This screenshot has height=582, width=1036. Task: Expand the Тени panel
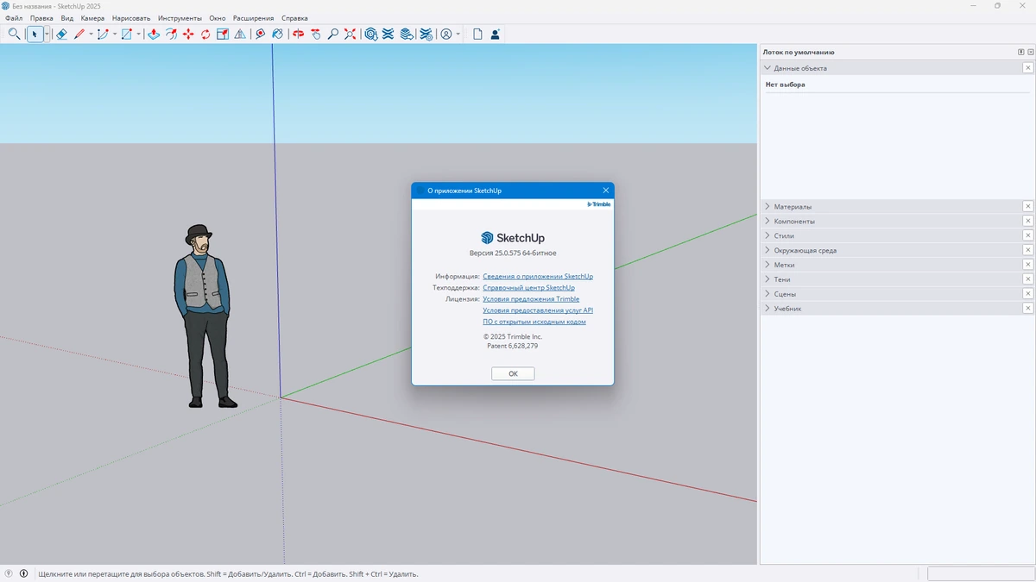[x=768, y=279]
